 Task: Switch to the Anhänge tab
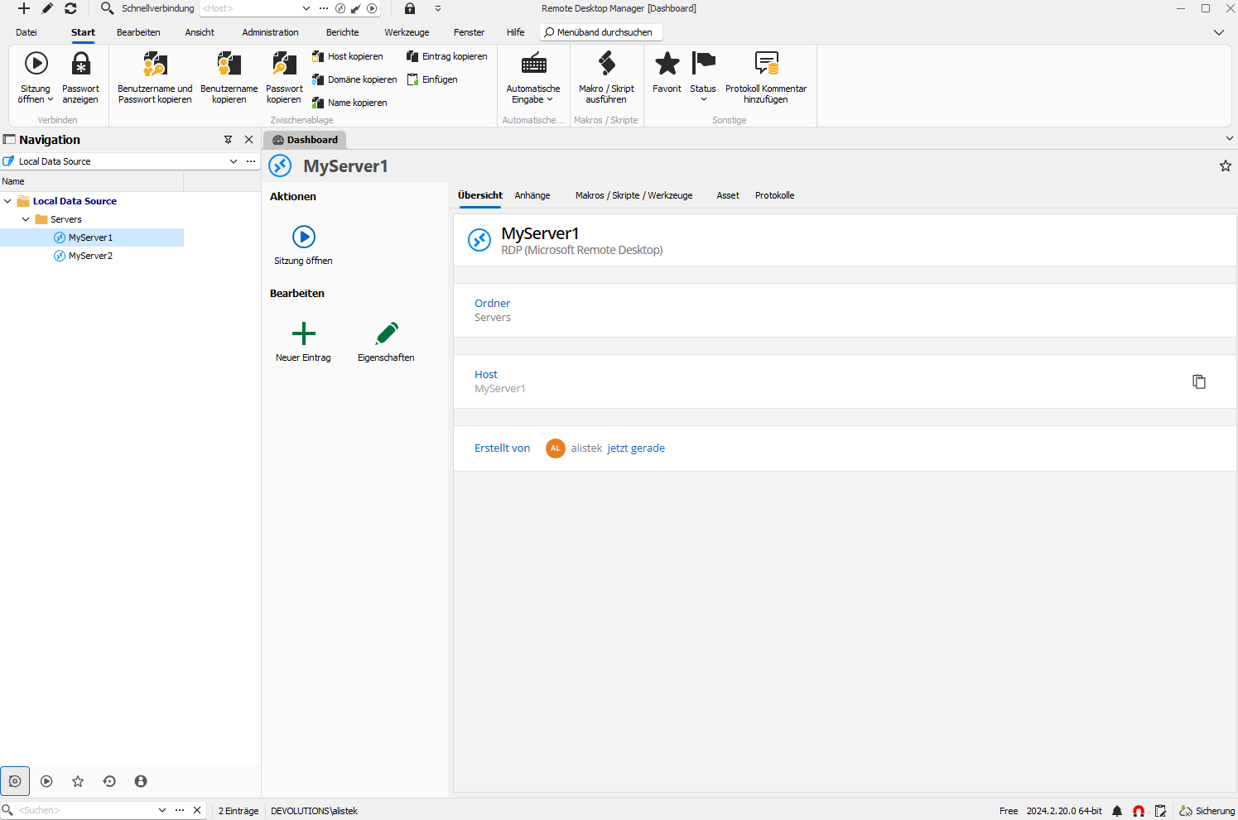pyautogui.click(x=532, y=195)
